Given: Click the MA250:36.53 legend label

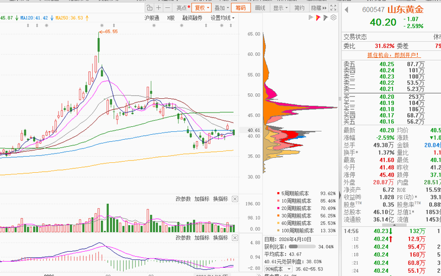Looking at the screenshot, I should tap(70, 18).
